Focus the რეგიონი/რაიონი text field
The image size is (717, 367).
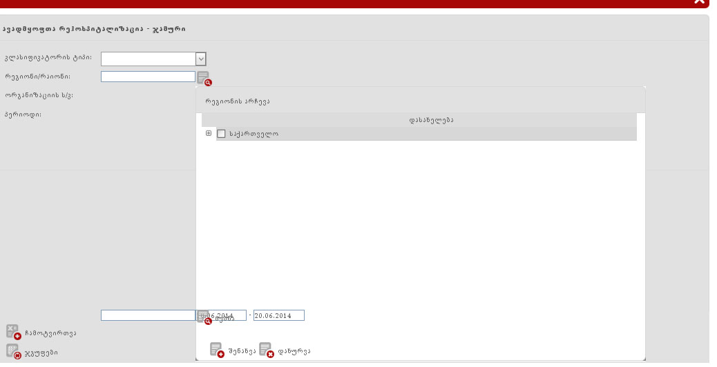[x=148, y=77]
